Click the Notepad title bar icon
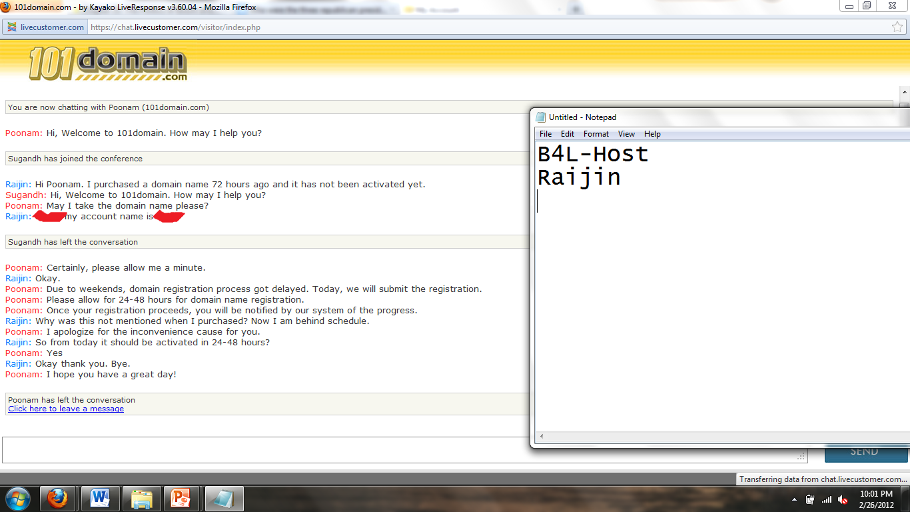Image resolution: width=910 pixels, height=512 pixels. tap(540, 117)
